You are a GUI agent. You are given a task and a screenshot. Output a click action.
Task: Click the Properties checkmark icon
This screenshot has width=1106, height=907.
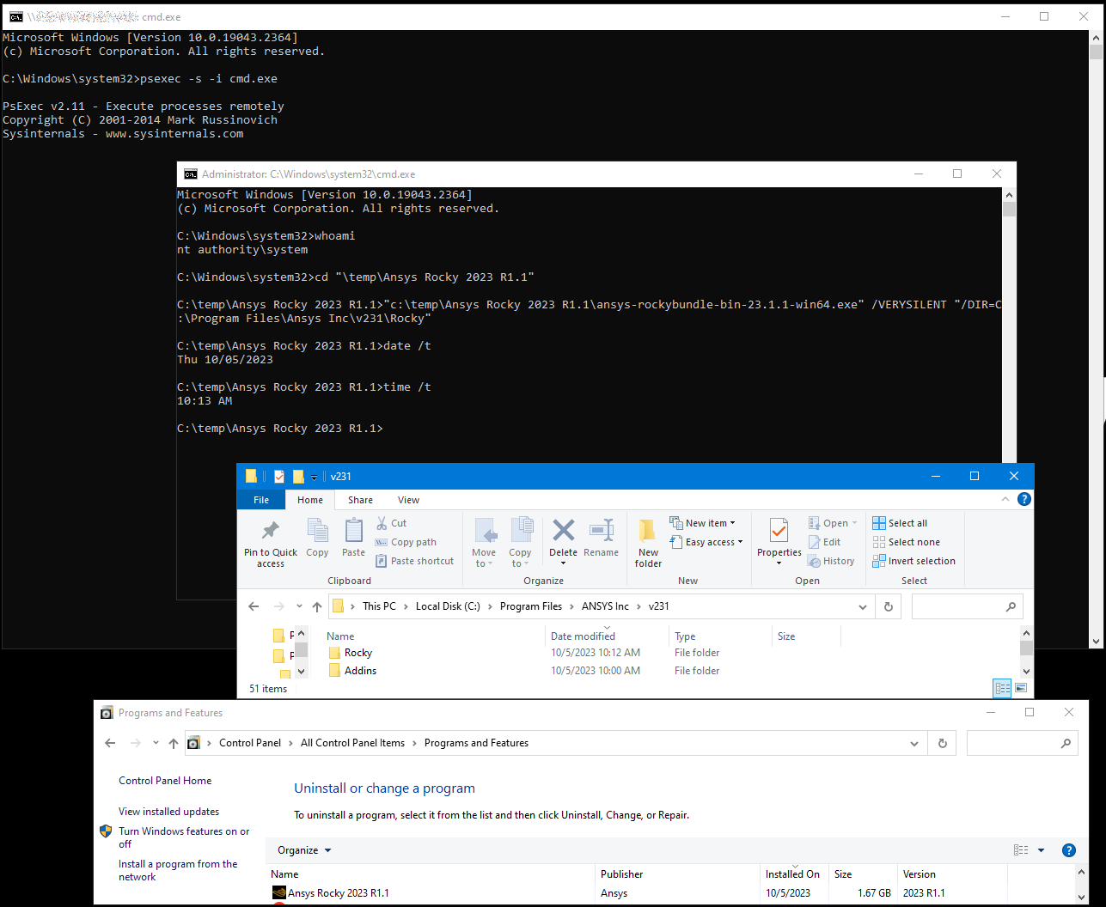(779, 531)
